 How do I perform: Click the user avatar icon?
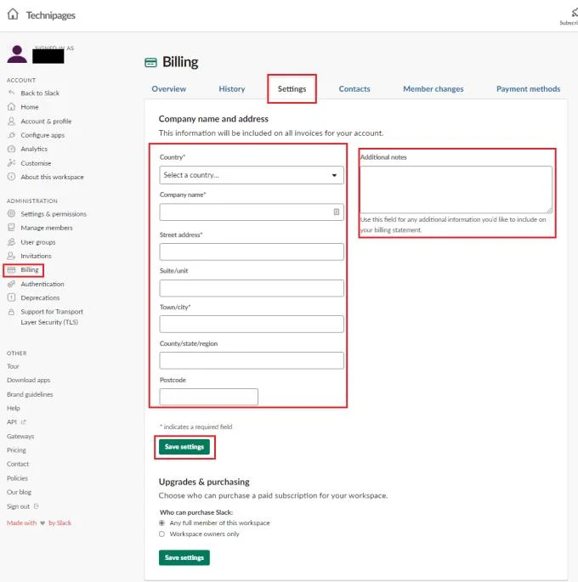click(x=17, y=54)
